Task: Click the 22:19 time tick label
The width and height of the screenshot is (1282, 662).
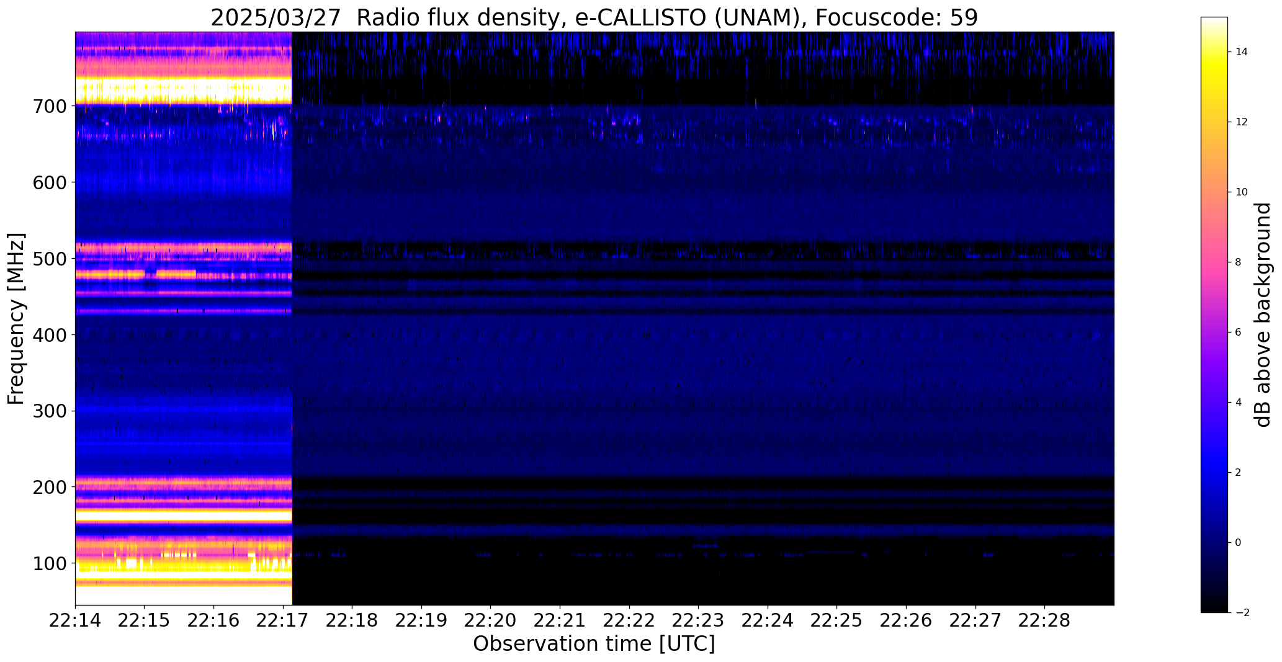Action: point(421,620)
